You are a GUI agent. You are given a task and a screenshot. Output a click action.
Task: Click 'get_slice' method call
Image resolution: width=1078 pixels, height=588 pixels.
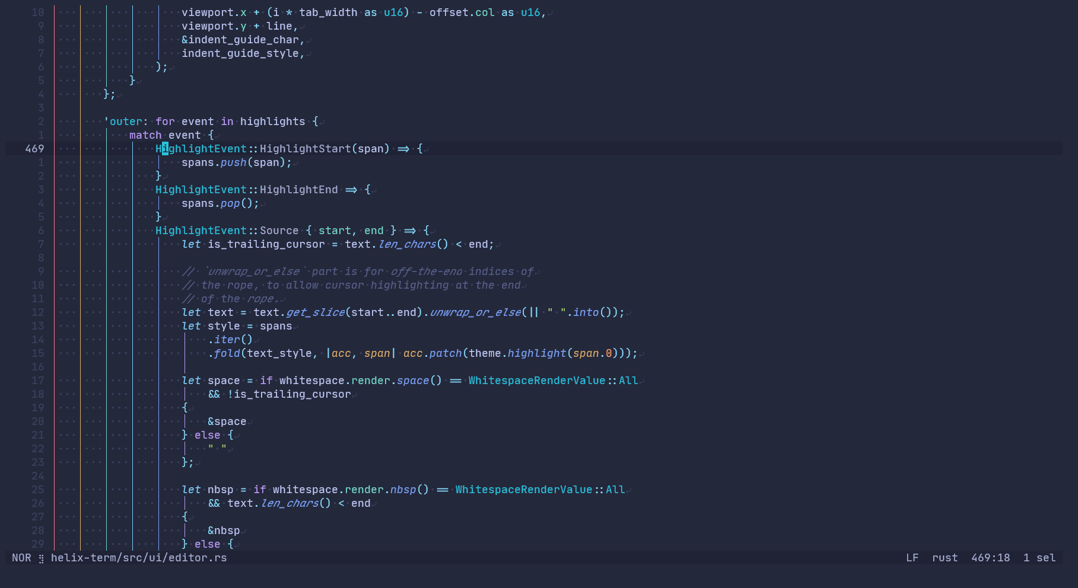[x=315, y=312]
